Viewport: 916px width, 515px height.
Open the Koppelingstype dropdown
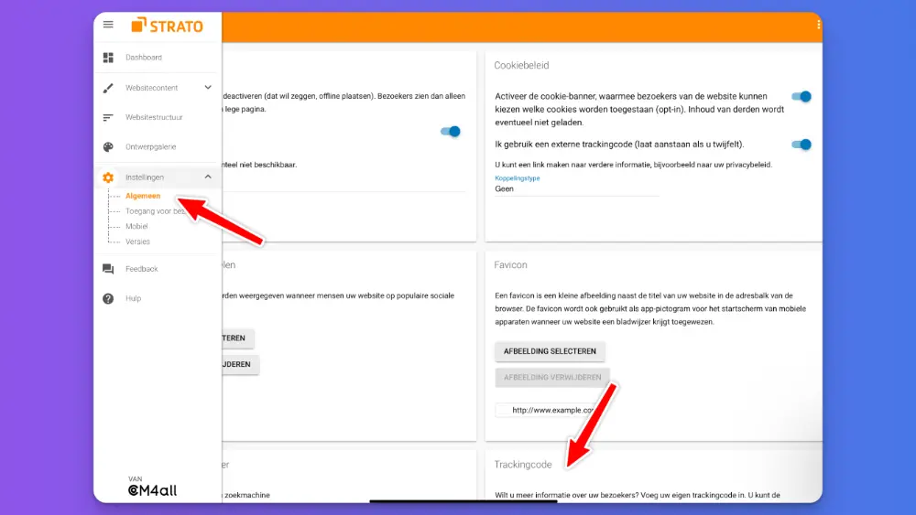[x=576, y=188]
